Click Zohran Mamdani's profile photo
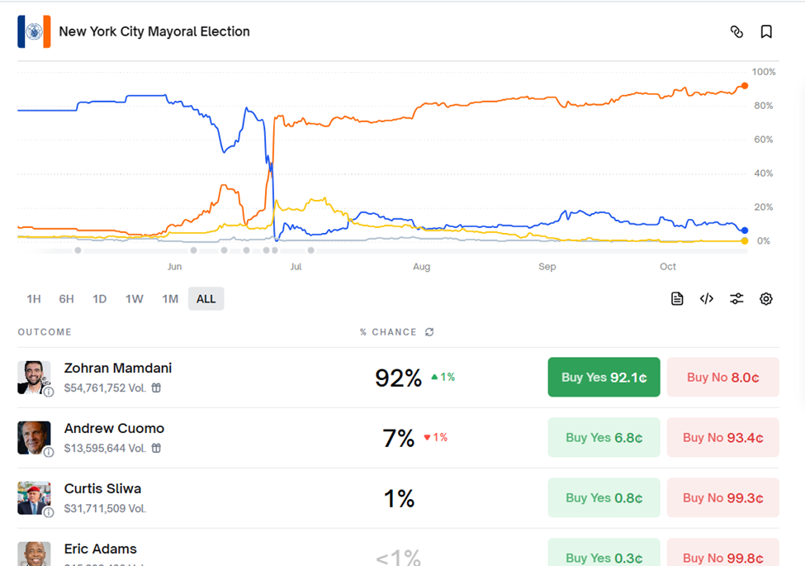 (x=34, y=378)
